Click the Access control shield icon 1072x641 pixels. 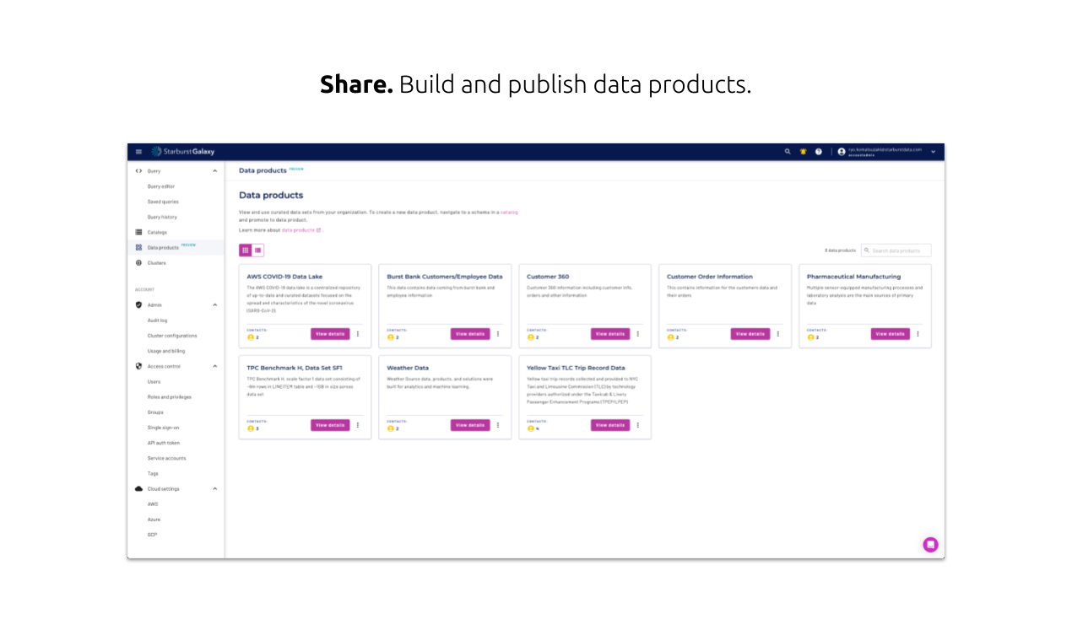(x=138, y=366)
